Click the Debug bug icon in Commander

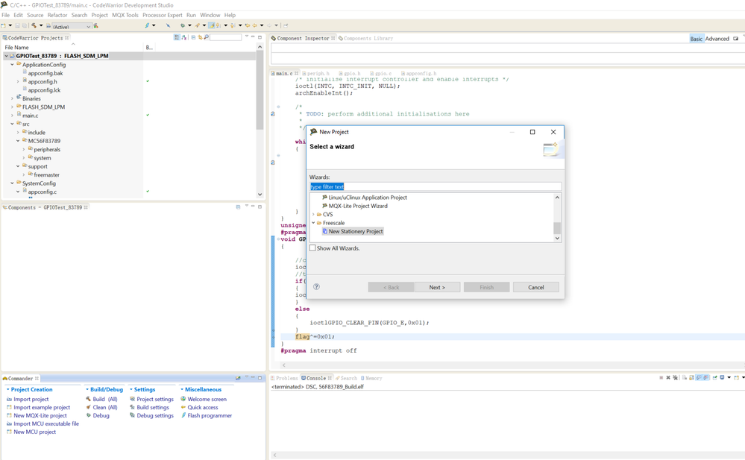[x=89, y=416]
